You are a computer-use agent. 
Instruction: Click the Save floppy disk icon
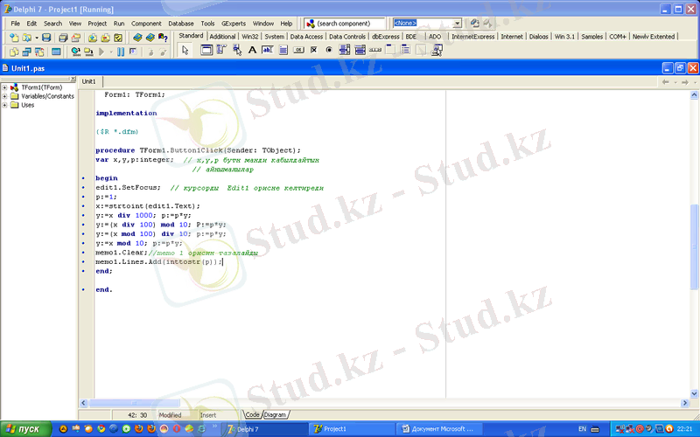[x=46, y=38]
